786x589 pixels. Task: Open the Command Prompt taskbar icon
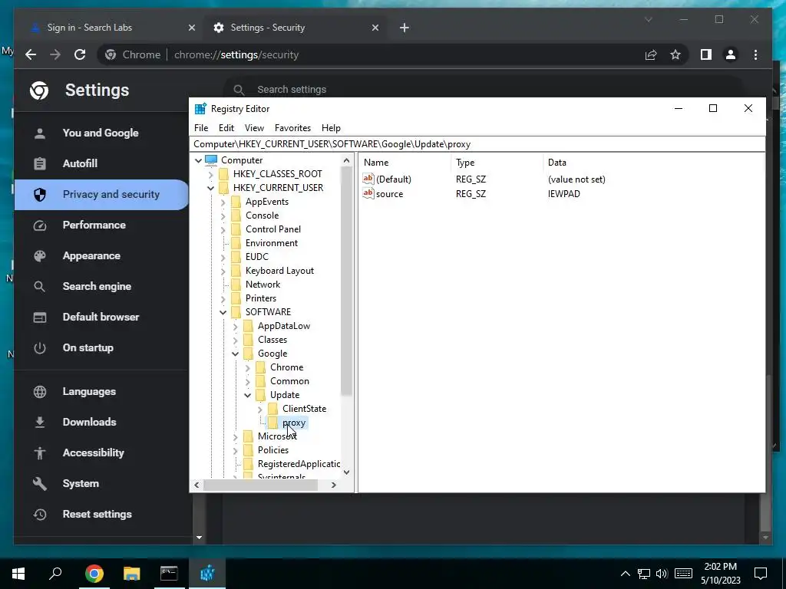click(169, 573)
